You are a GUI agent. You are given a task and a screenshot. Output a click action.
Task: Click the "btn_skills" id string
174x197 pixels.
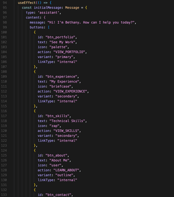point(57,116)
